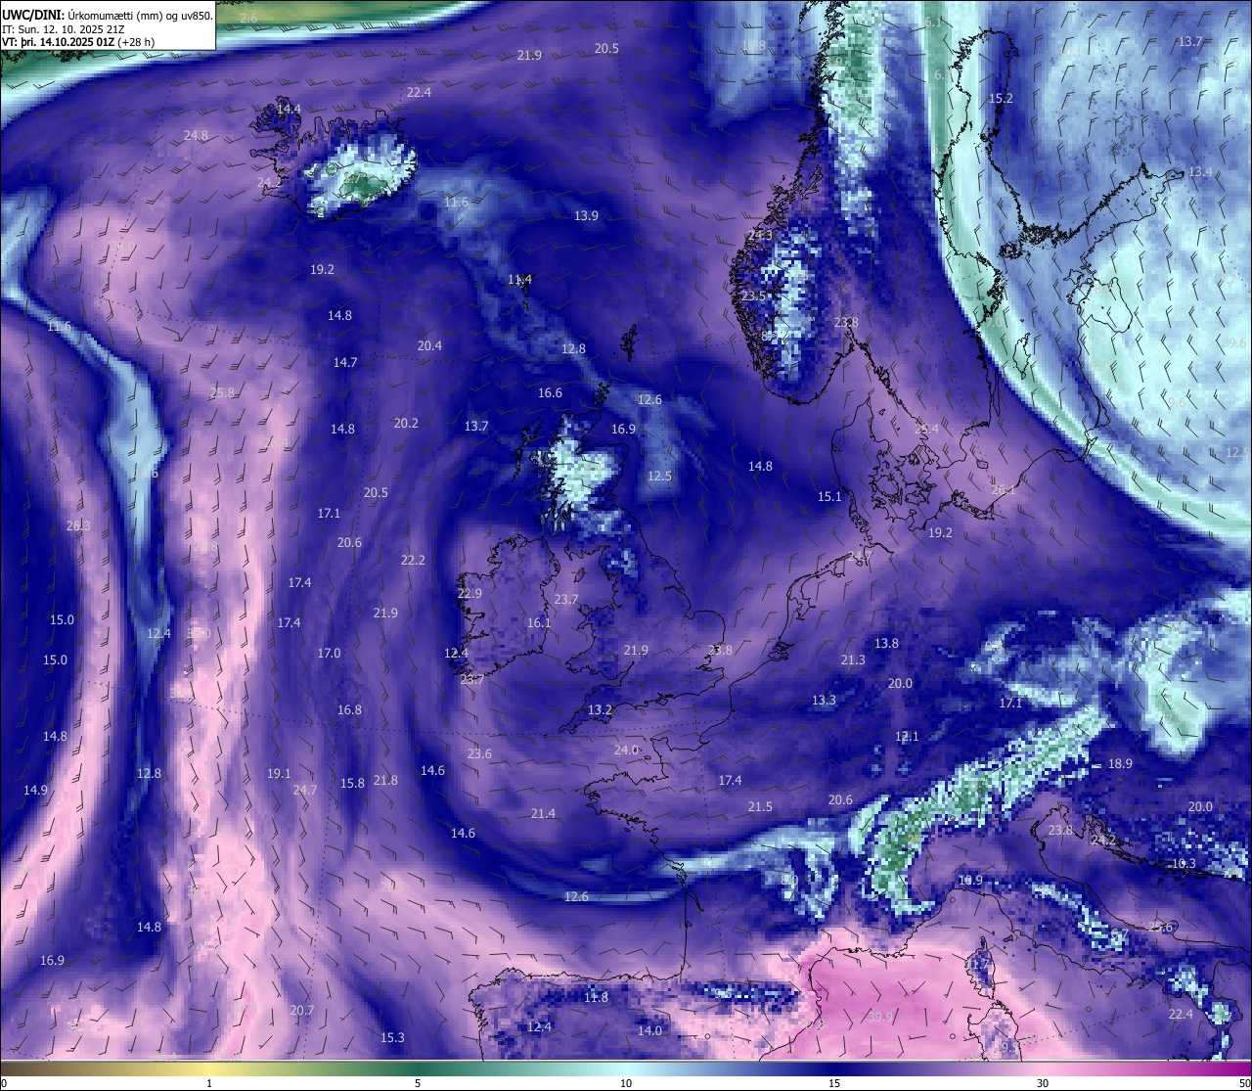Click the '20.2' value label
Viewport: 1252px width, 1091px height.
click(406, 423)
